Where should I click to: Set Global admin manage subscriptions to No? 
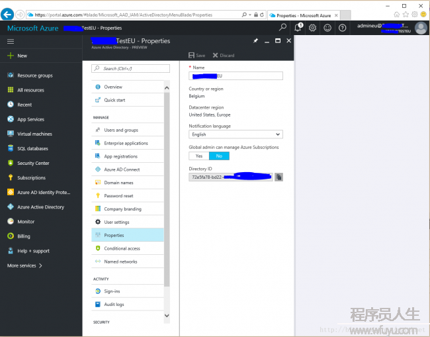219,156
